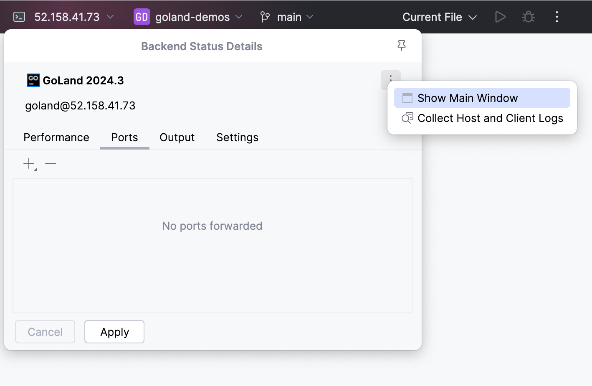Viewport: 592px width, 386px height.
Task: Run the project with the play icon
Action: (x=500, y=17)
